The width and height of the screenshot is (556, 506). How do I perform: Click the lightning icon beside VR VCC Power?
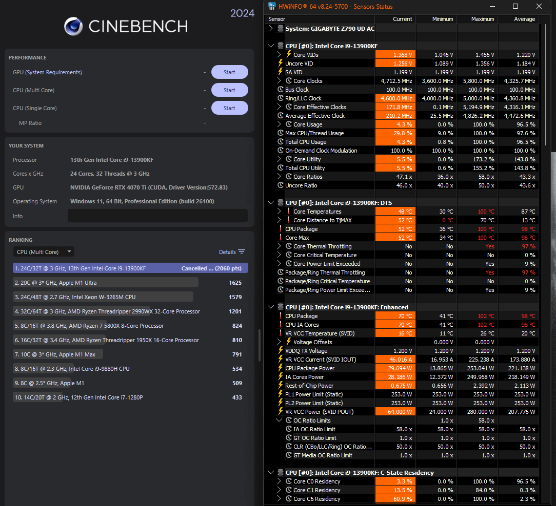281,411
